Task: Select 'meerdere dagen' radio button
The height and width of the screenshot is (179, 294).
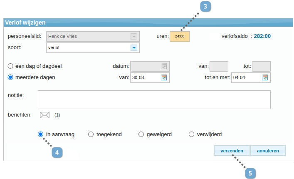Action: [x=11, y=77]
